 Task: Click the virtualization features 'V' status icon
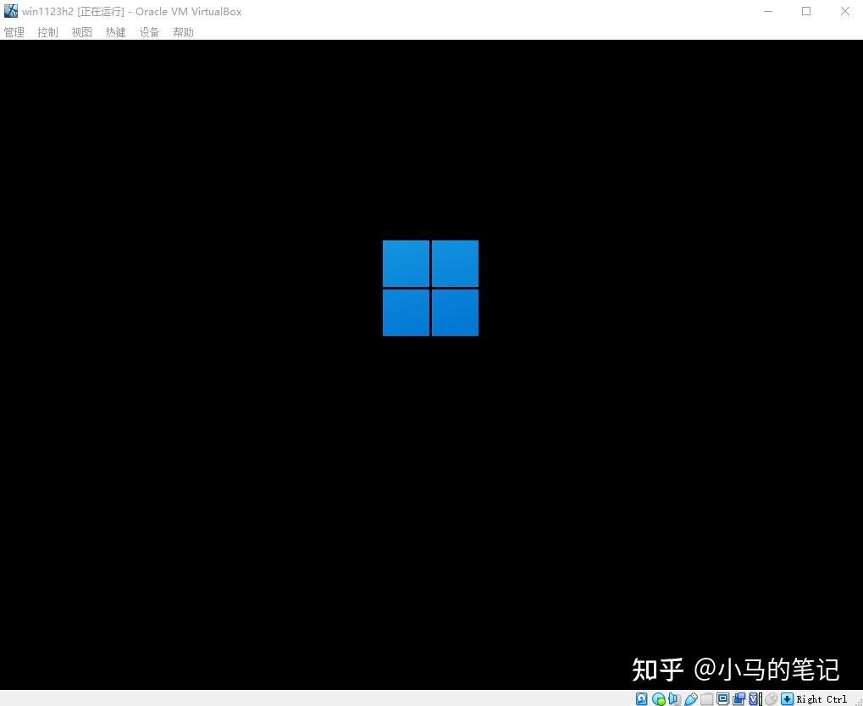[755, 699]
